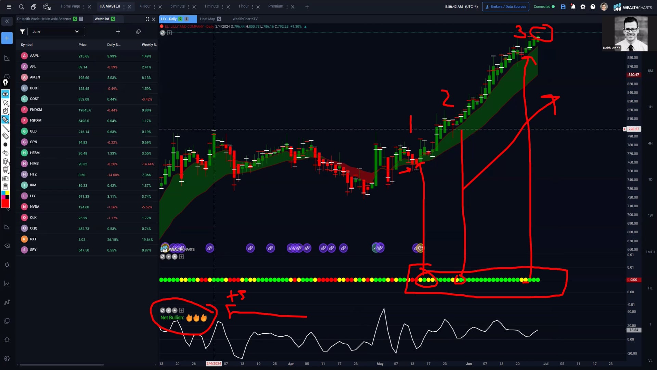Screen dimensions: 657x370
Task: Clear drawings with the trash icon
Action: (x=5, y=161)
